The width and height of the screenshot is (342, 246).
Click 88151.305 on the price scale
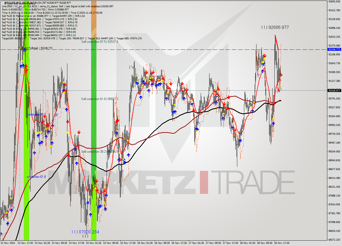click(x=334, y=187)
